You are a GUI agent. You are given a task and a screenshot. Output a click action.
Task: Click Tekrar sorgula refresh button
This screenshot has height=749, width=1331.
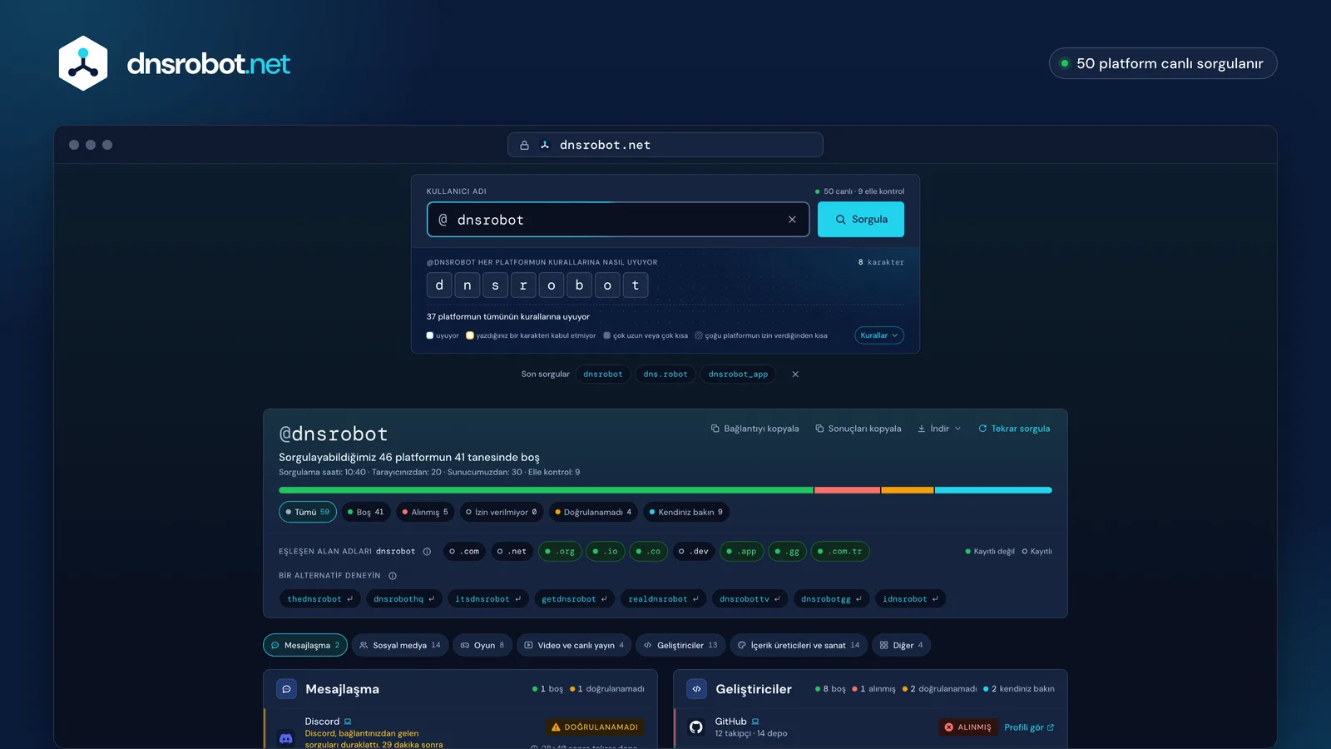1014,429
